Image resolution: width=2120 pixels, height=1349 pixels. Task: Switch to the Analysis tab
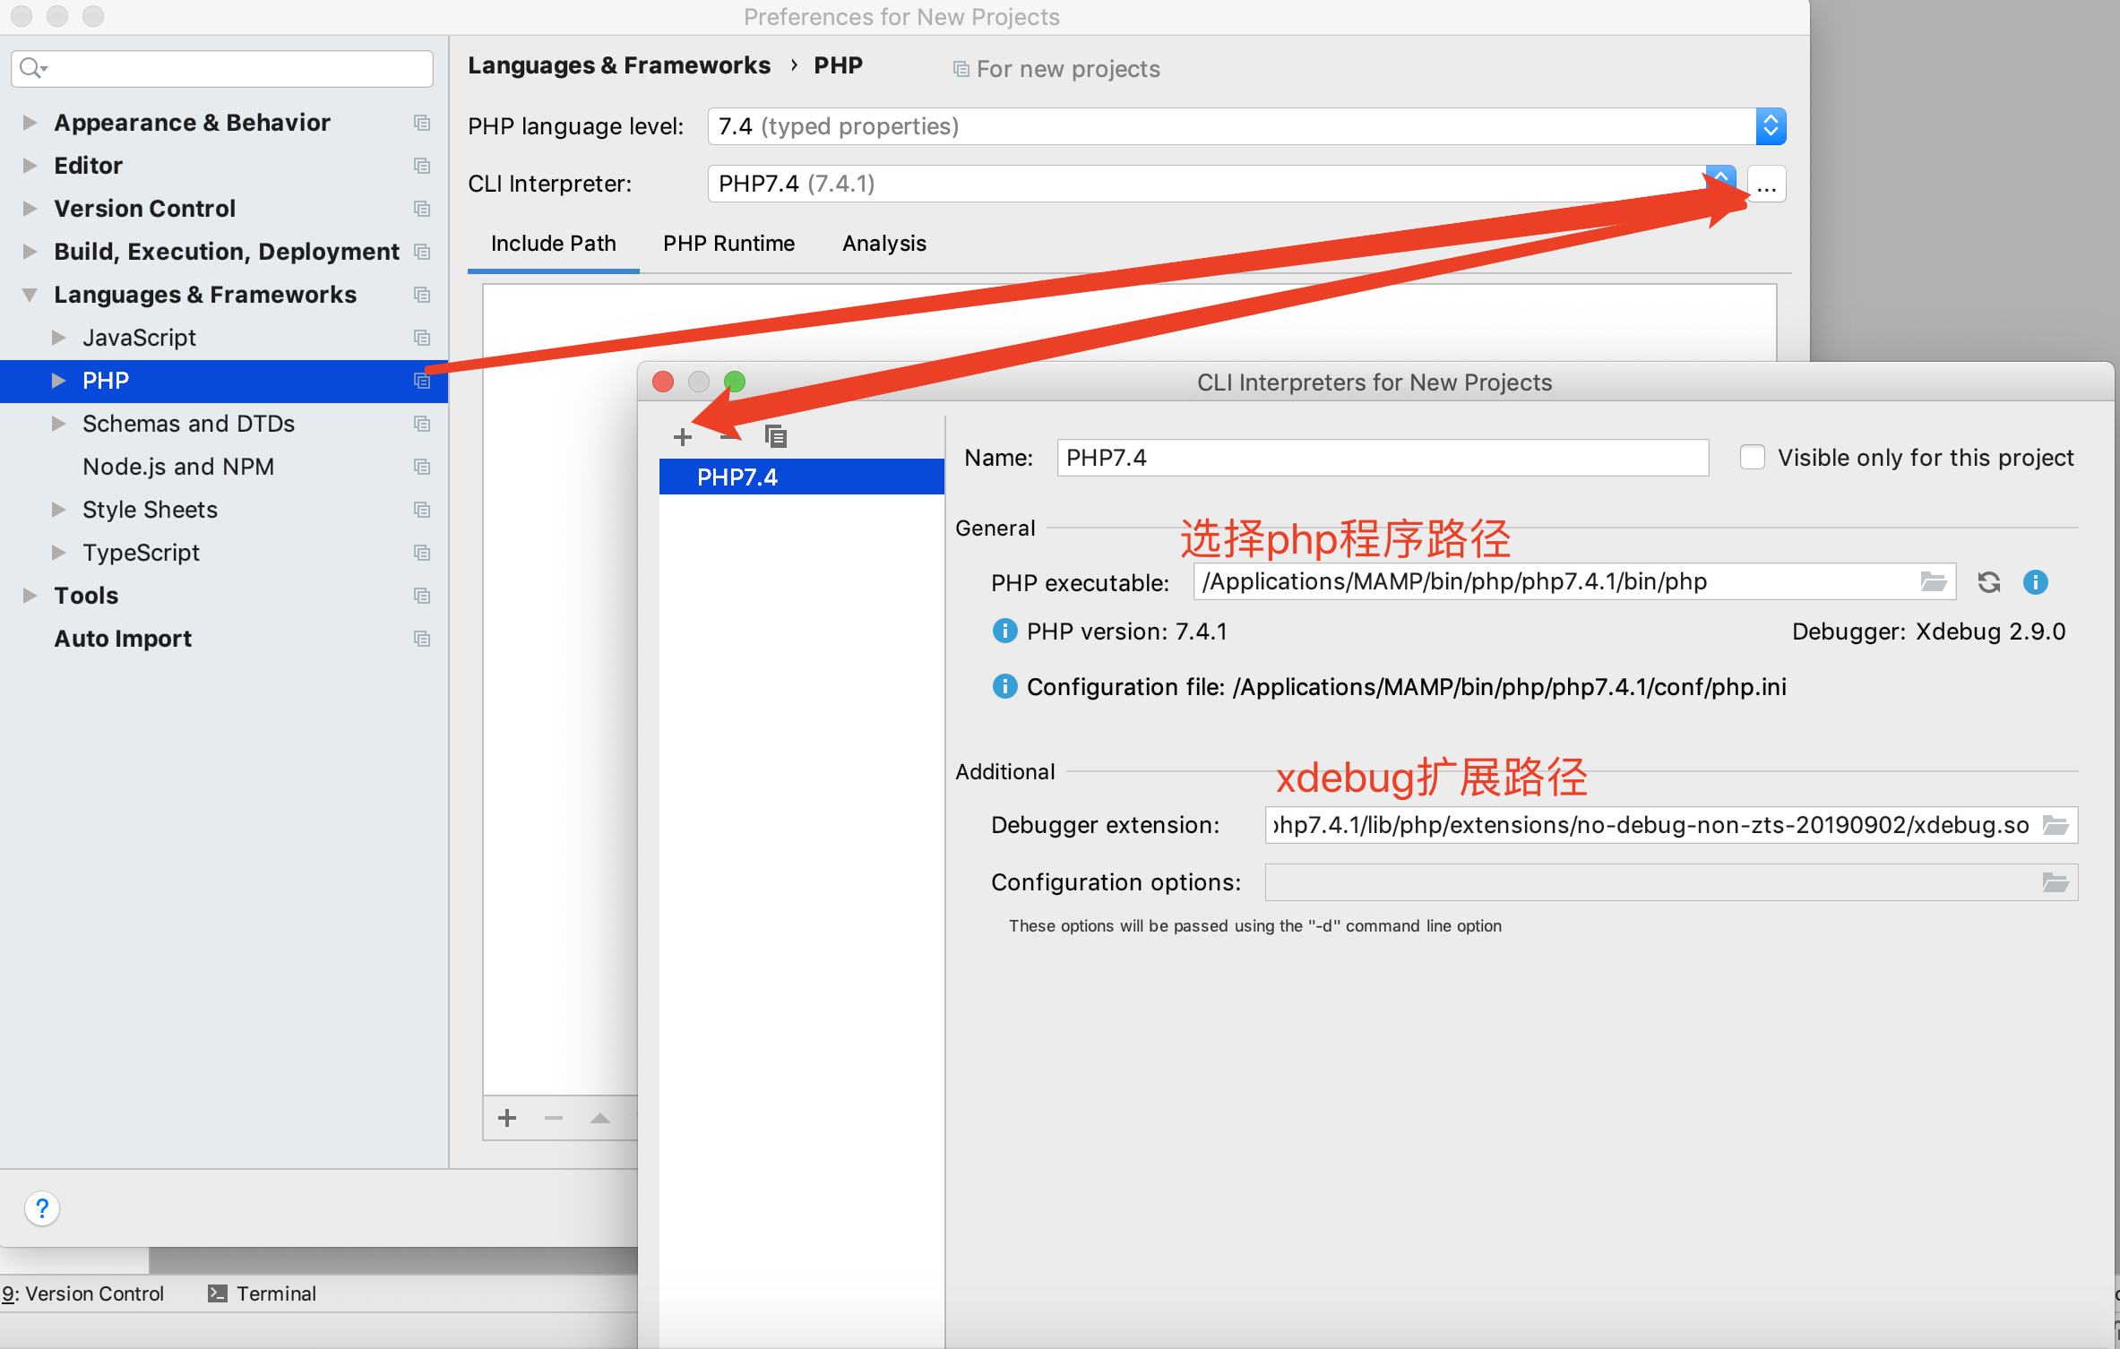(x=883, y=244)
